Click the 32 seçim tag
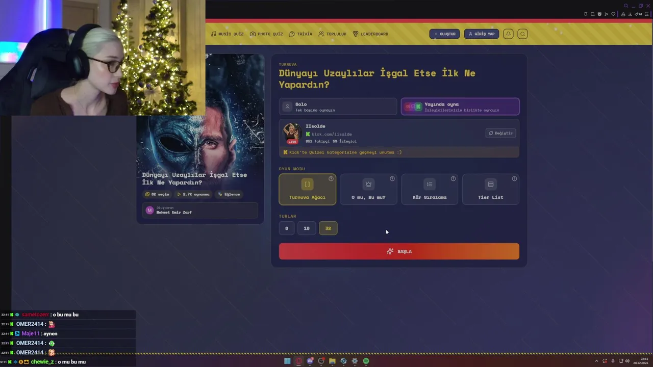Image resolution: width=653 pixels, height=367 pixels. pyautogui.click(x=157, y=194)
